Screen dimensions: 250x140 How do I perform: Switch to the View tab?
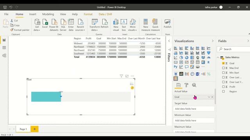tap(63, 14)
